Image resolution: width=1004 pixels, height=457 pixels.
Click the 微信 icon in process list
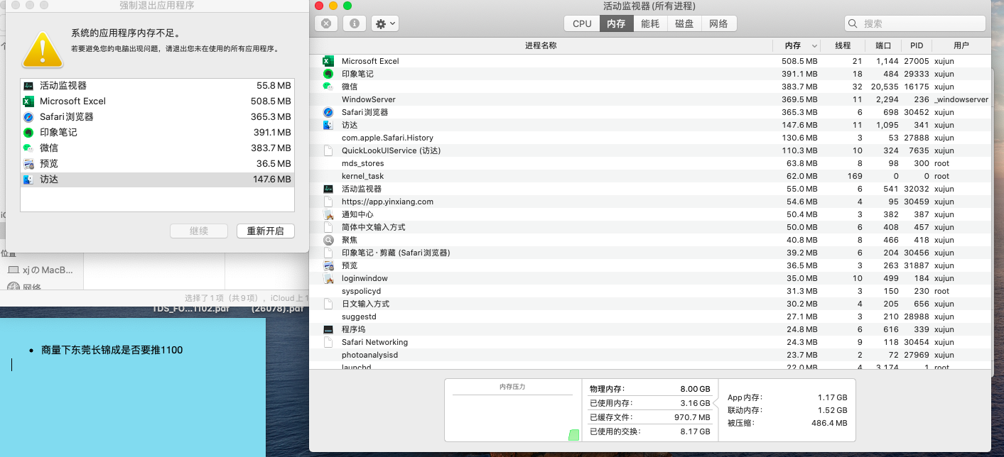pos(328,87)
